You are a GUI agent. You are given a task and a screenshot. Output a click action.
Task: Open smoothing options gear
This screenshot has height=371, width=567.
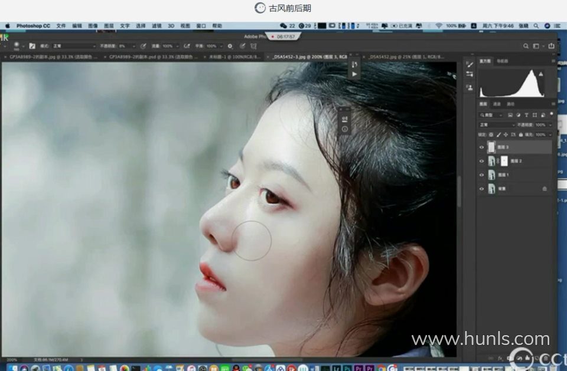click(x=230, y=46)
